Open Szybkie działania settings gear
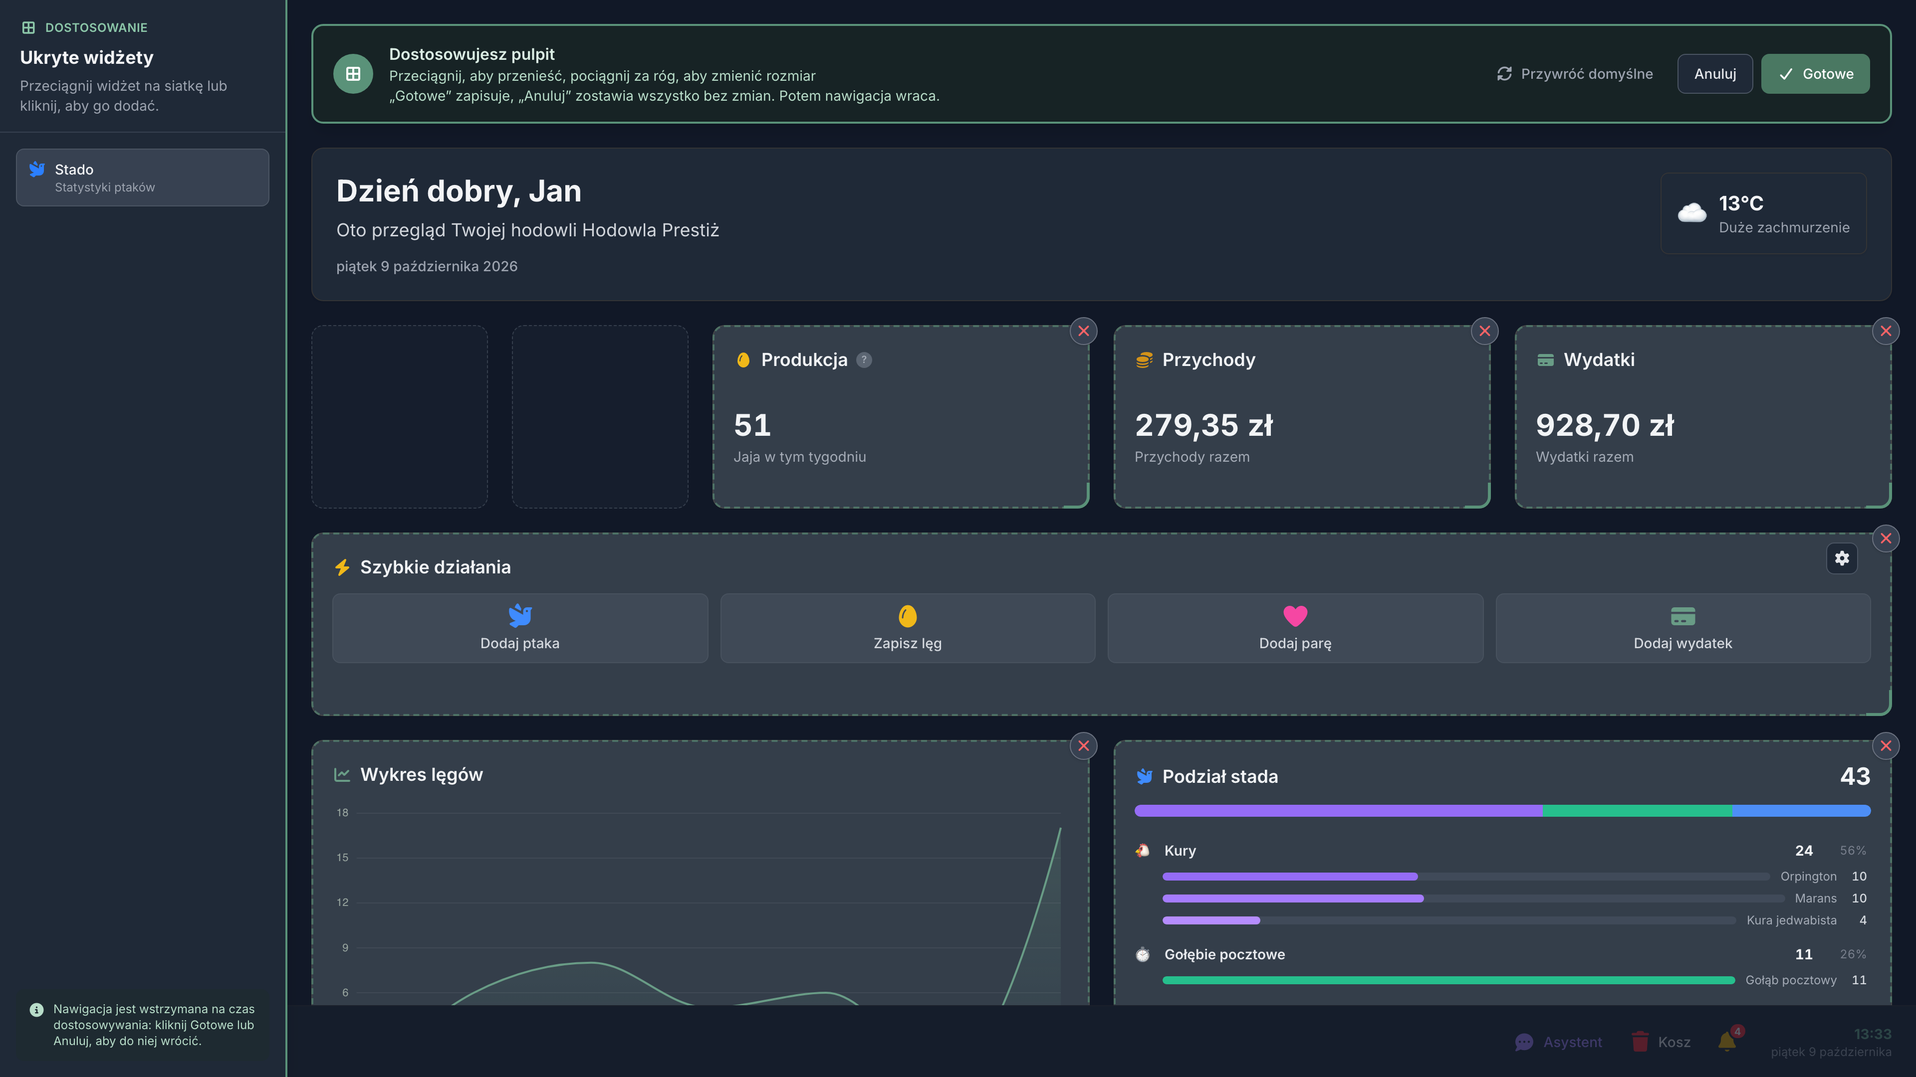This screenshot has height=1077, width=1916. coord(1842,558)
